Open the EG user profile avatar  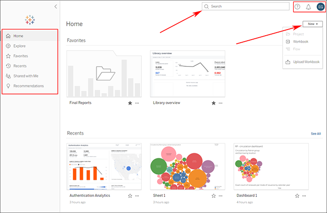[320, 7]
